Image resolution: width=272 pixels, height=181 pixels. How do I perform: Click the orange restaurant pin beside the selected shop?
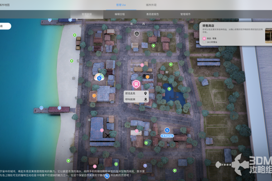[147, 77]
